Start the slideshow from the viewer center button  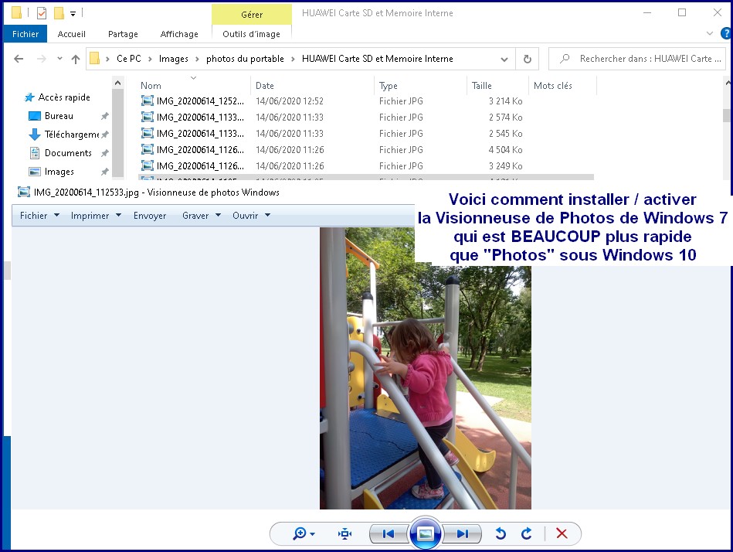click(x=426, y=533)
